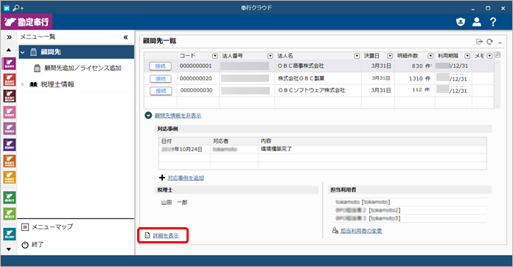Open the light pink product icon in sidebar
Viewport: 513px width, 267px height.
pyautogui.click(x=10, y=112)
